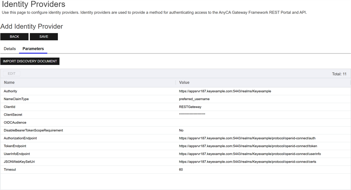
Task: Click the grayed-out EDIT button
Action: (12, 74)
